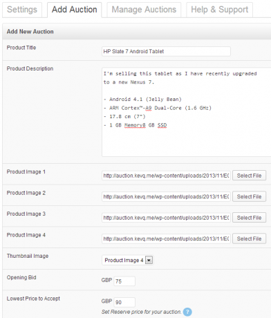Select File for Product Image 3
Image resolution: width=271 pixels, height=318 pixels.
tap(249, 218)
